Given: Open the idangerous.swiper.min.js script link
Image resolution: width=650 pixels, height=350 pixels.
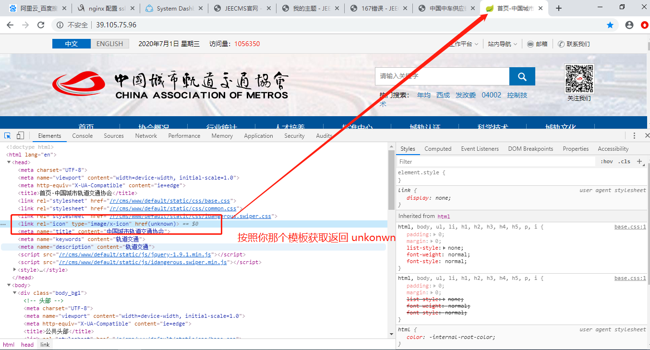Looking at the screenshot, I should tap(143, 262).
